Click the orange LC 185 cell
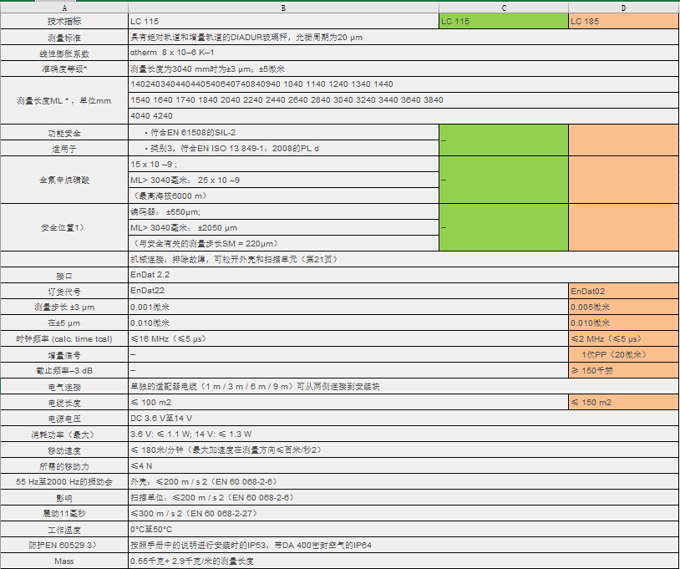The height and width of the screenshot is (569, 680). (623, 21)
